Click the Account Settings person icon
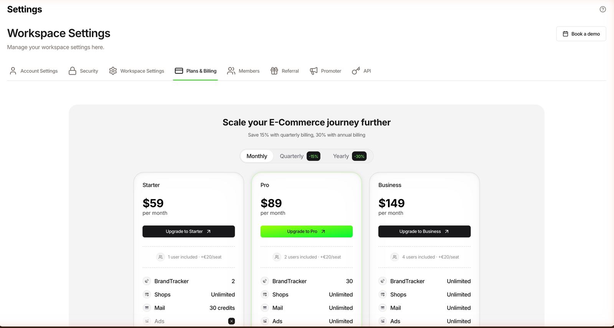This screenshot has height=328, width=614. coord(13,71)
